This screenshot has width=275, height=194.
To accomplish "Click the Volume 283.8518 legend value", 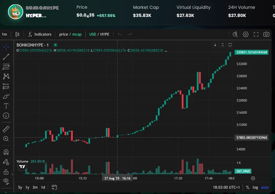I will [x=38, y=161].
